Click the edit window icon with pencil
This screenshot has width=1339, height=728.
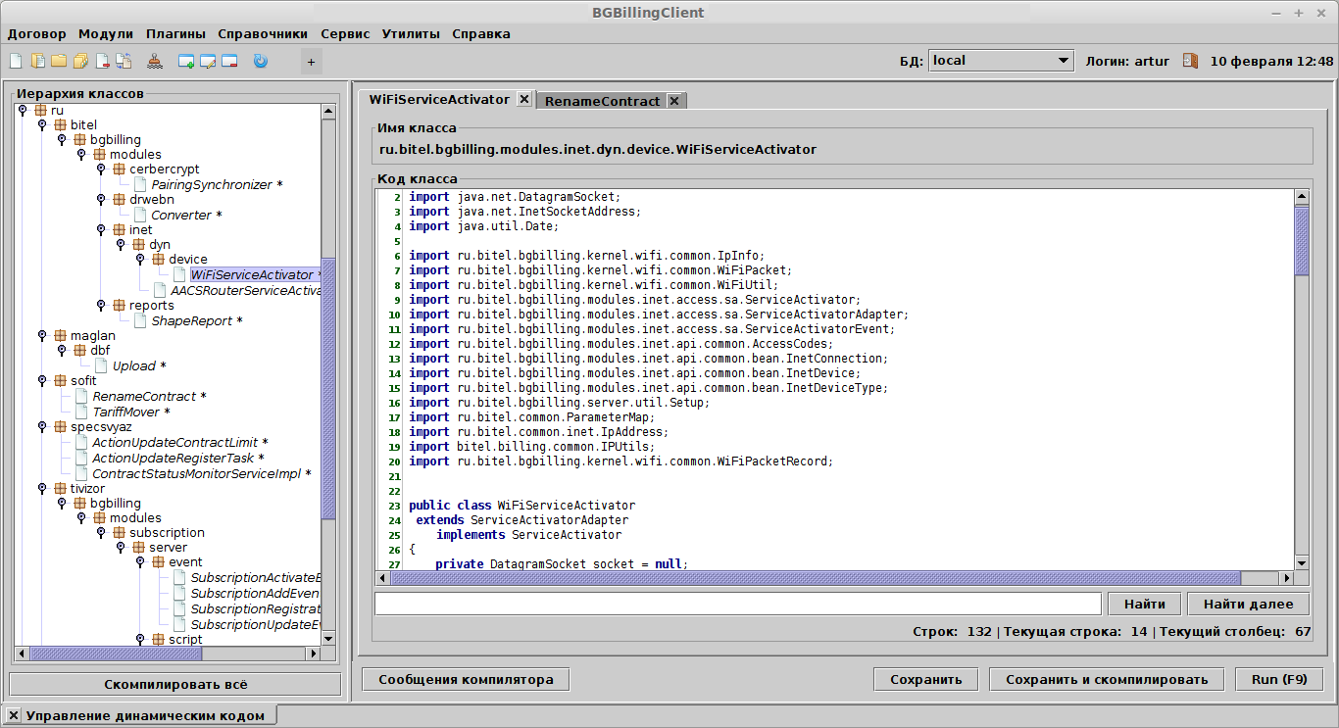[209, 61]
